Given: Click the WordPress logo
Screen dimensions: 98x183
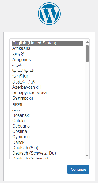Looking at the screenshot, I should [49, 14].
